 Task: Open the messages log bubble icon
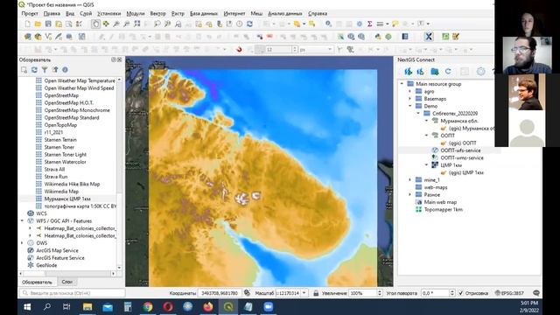pos(536,293)
